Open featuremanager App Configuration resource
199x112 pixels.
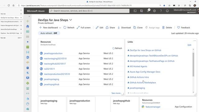(153, 107)
